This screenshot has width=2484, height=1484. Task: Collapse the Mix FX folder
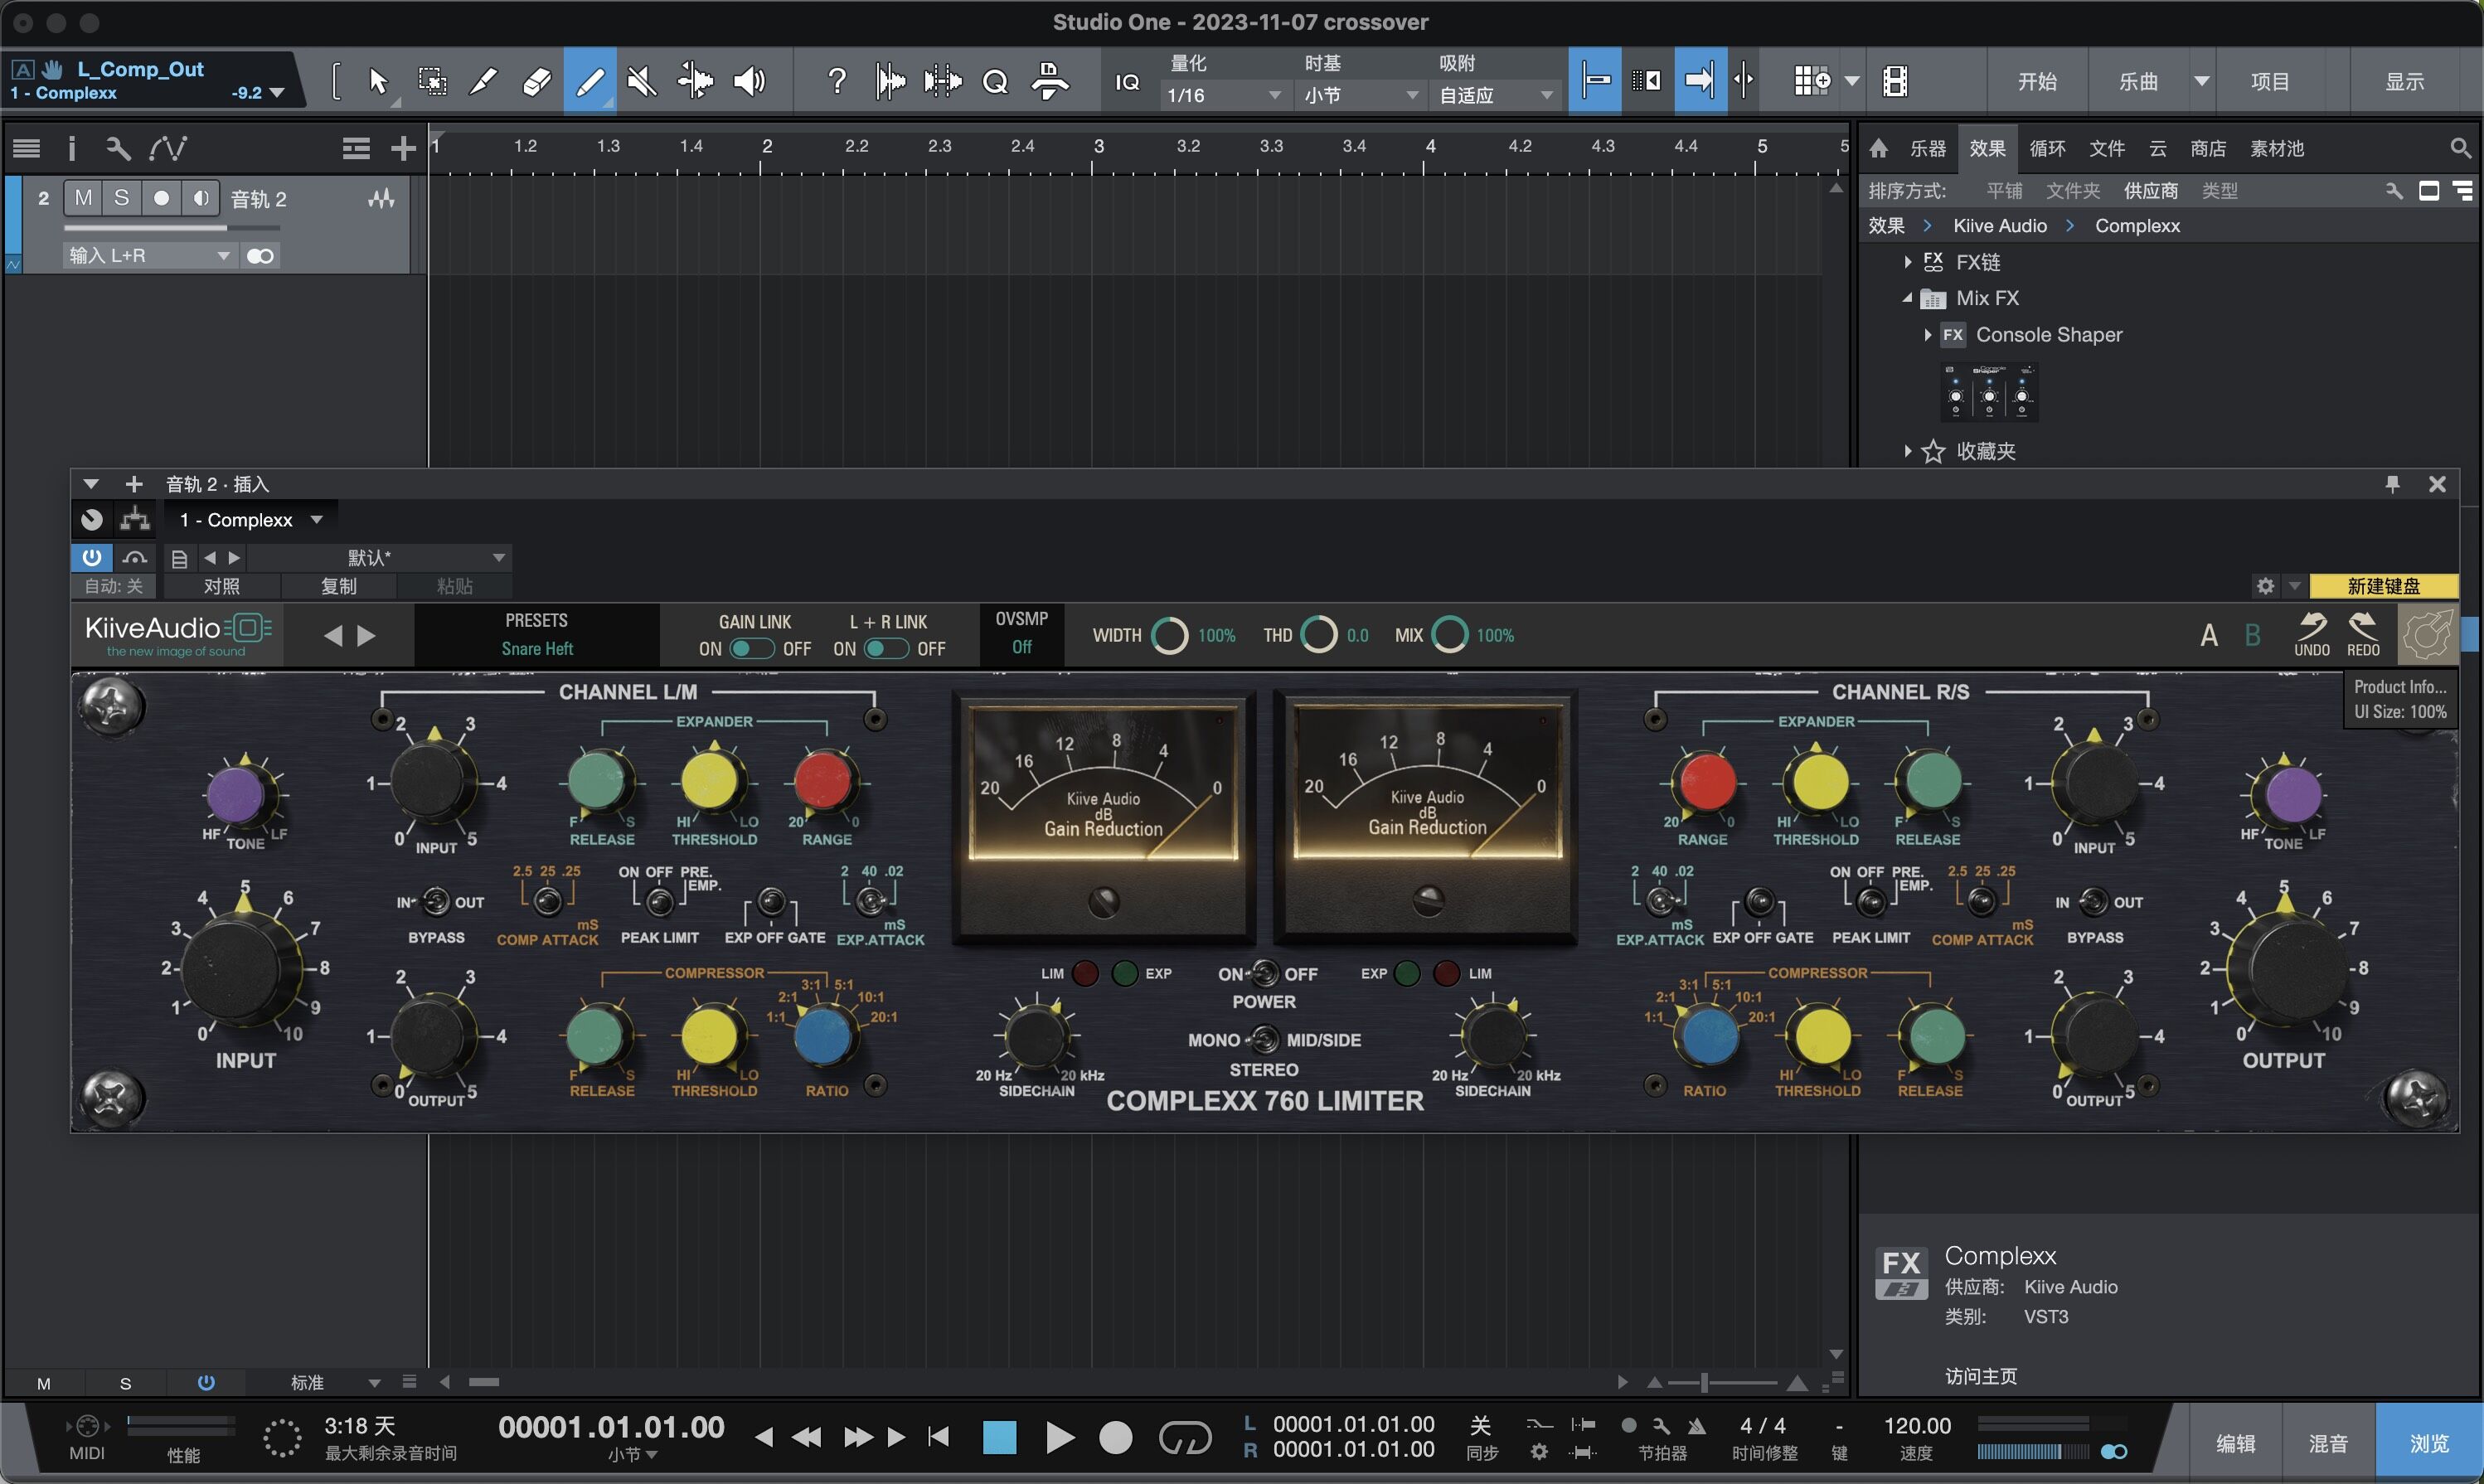pos(1906,297)
